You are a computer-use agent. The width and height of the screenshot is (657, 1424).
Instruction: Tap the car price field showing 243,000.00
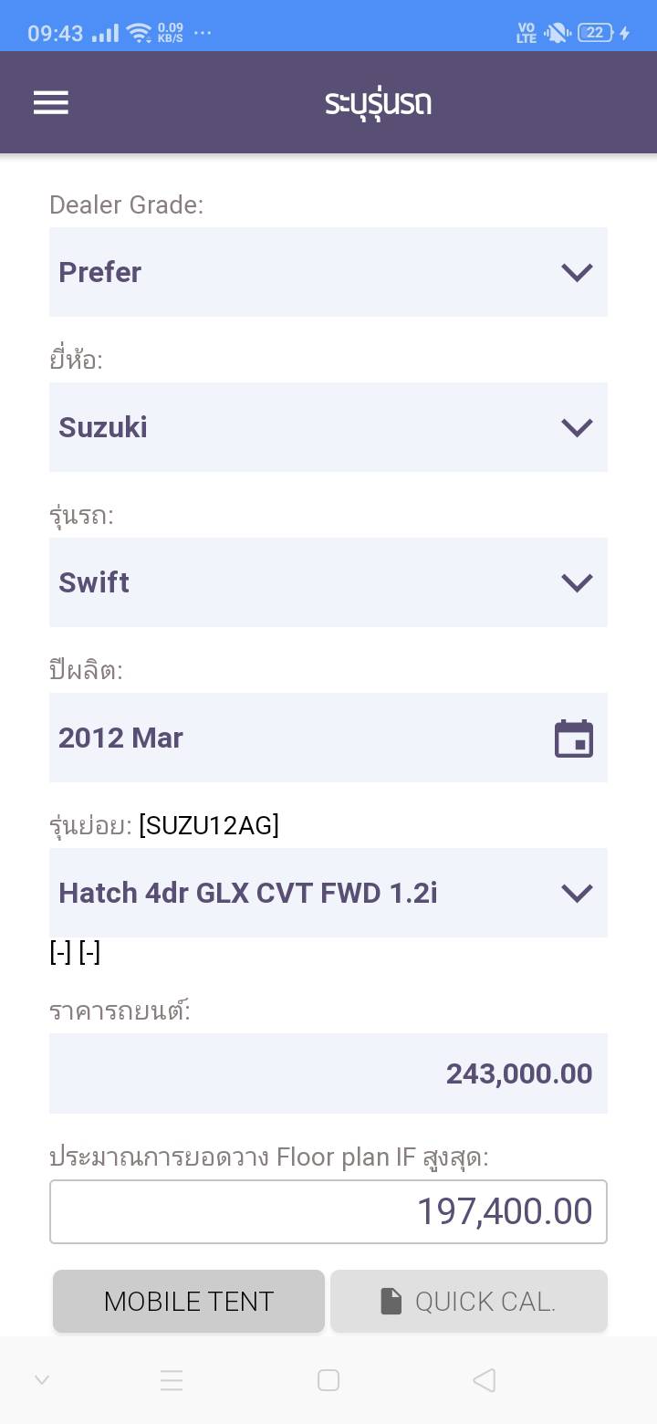coord(328,1073)
